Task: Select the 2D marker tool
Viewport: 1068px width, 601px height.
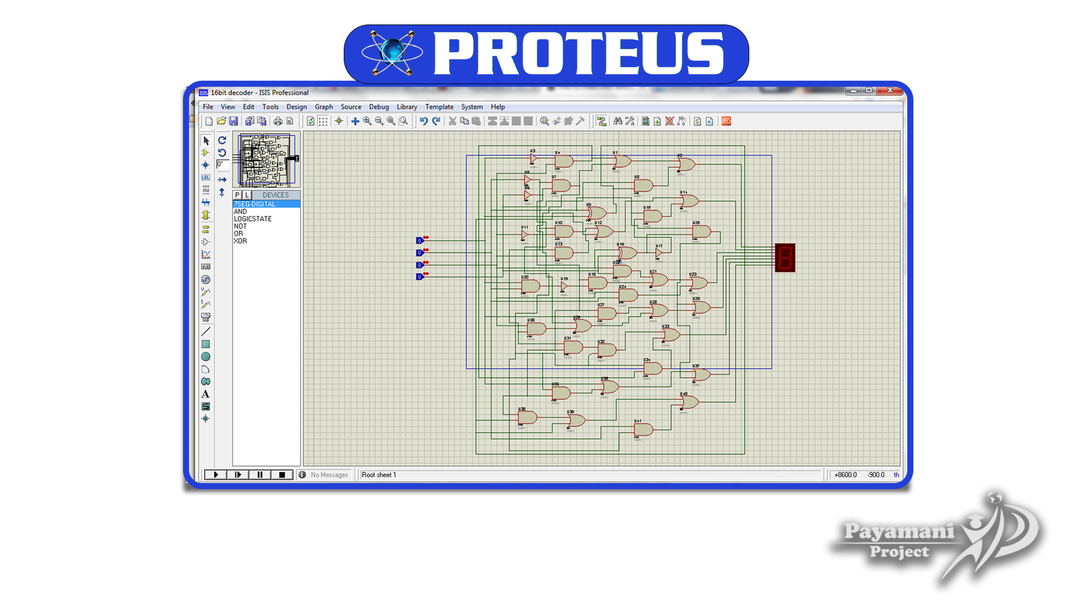Action: tap(206, 419)
